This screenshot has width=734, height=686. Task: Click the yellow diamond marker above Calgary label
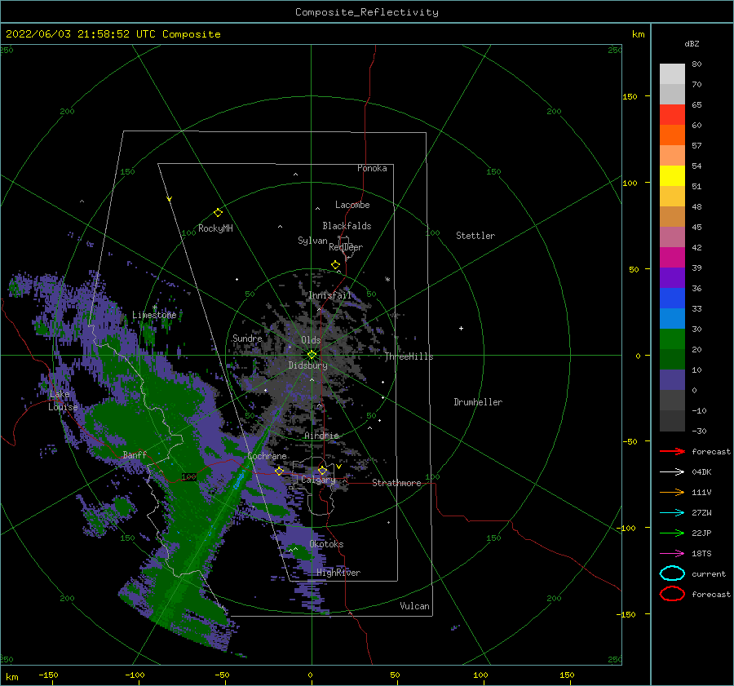pos(322,470)
